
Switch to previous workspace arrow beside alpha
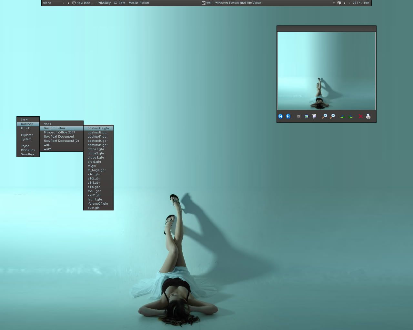pos(64,3)
